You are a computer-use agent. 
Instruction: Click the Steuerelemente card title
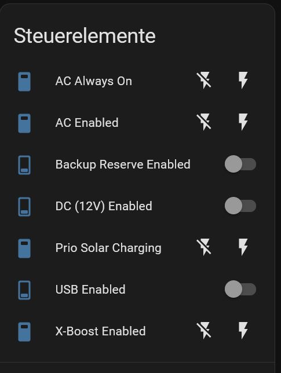tap(85, 36)
